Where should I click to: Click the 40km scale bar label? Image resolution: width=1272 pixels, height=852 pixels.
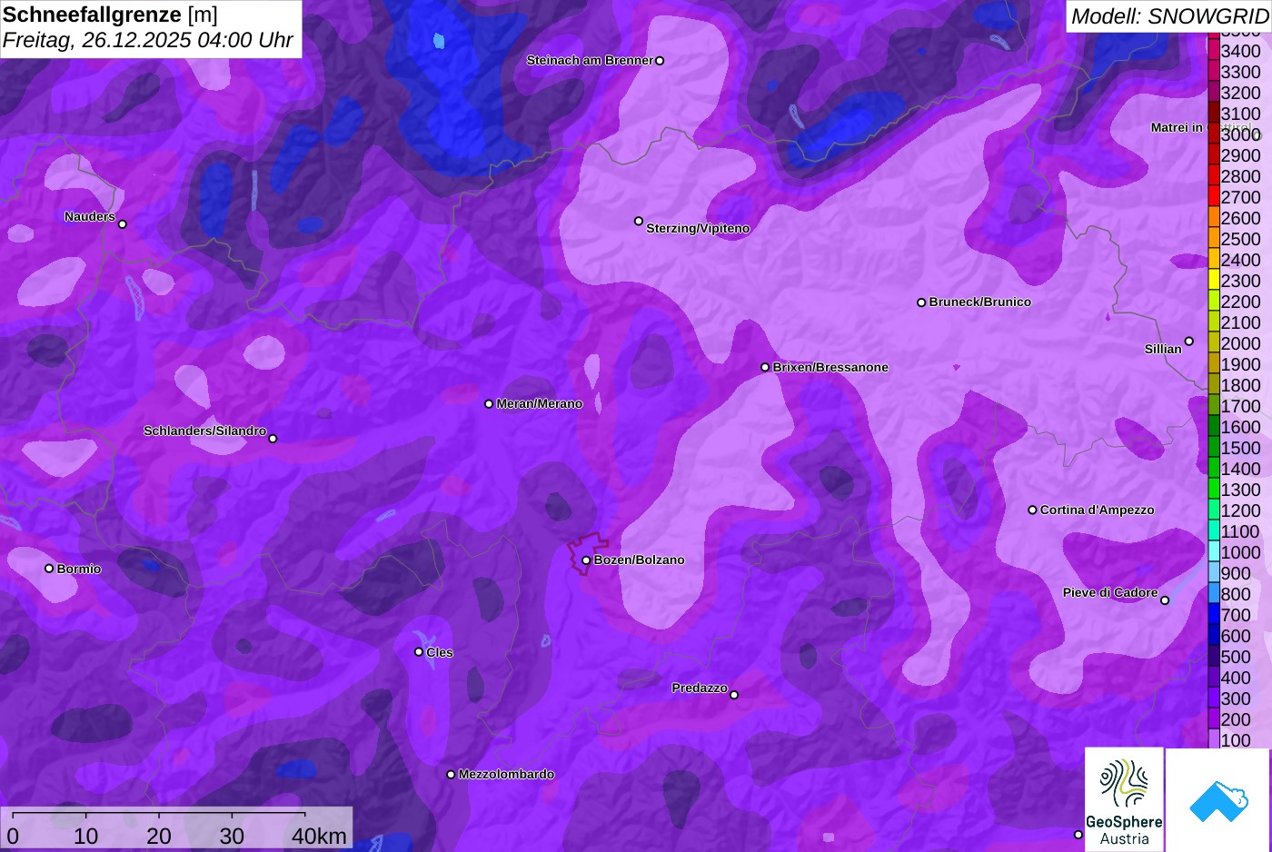tap(319, 836)
